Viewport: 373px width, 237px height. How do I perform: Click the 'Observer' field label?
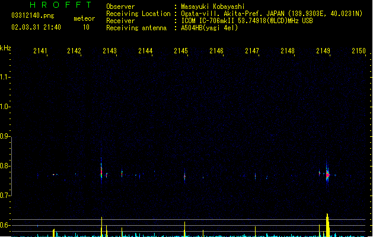(x=120, y=7)
